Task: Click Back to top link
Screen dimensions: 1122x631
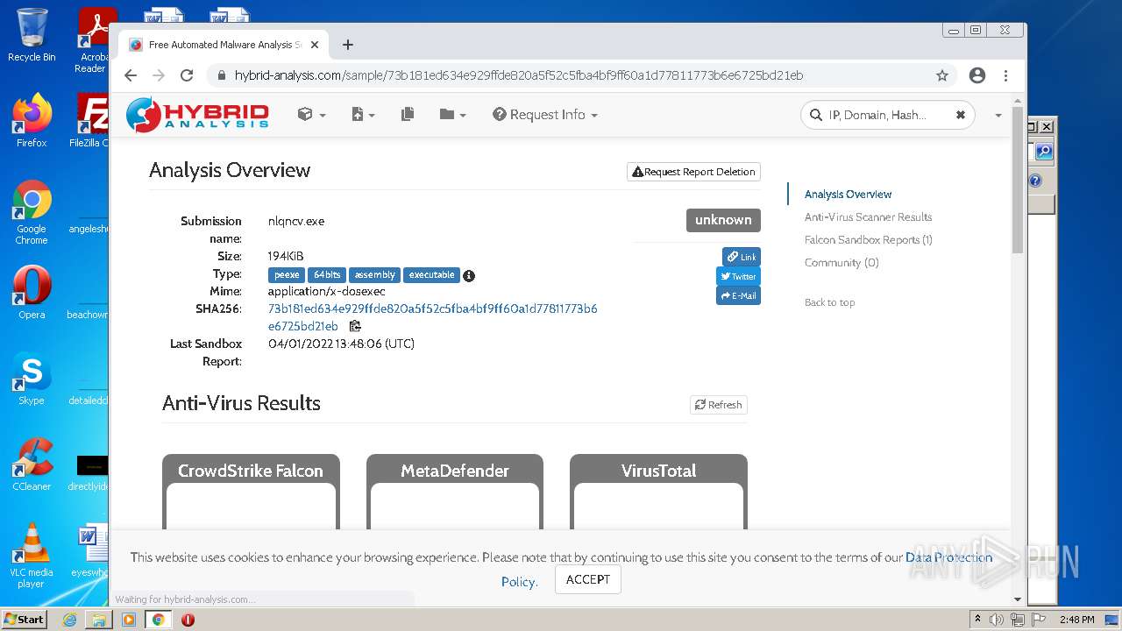Action: point(829,302)
